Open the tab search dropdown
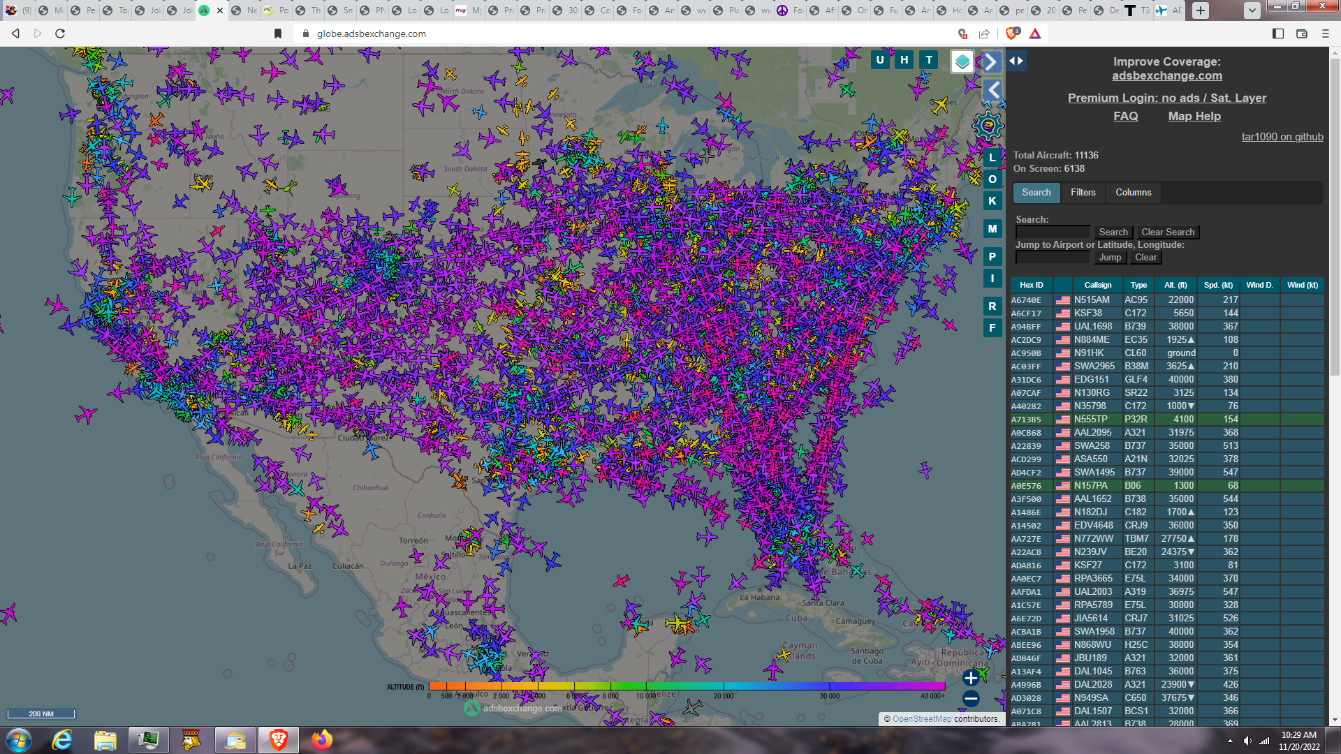 pyautogui.click(x=1252, y=10)
